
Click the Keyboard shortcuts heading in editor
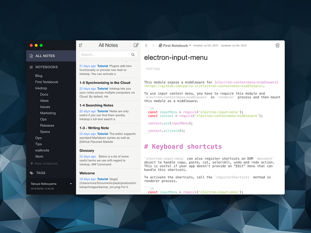coord(183,147)
